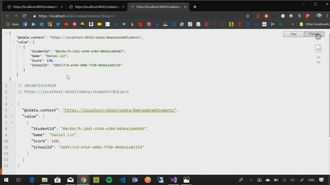Open the Twitter bookmark

pyautogui.click(x=58, y=24)
